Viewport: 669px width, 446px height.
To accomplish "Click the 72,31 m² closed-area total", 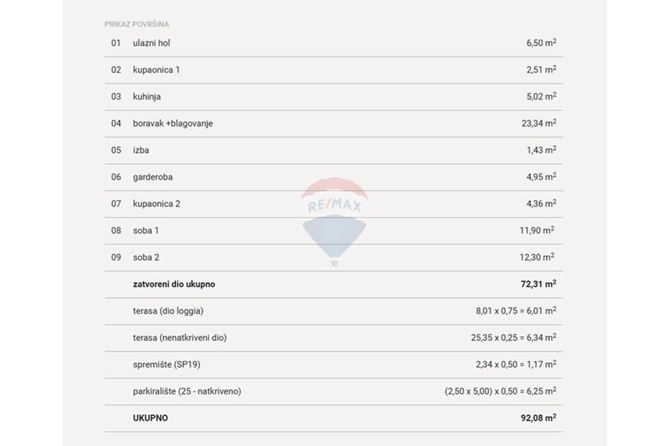I will pyautogui.click(x=539, y=284).
